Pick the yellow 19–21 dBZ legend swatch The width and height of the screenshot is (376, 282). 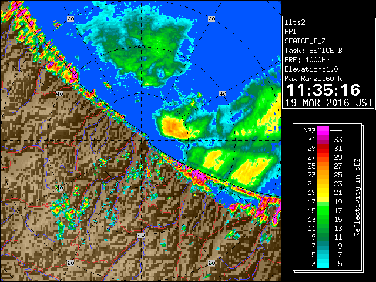tap(323, 193)
